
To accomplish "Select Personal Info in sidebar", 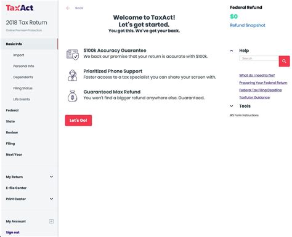I will coord(23,66).
